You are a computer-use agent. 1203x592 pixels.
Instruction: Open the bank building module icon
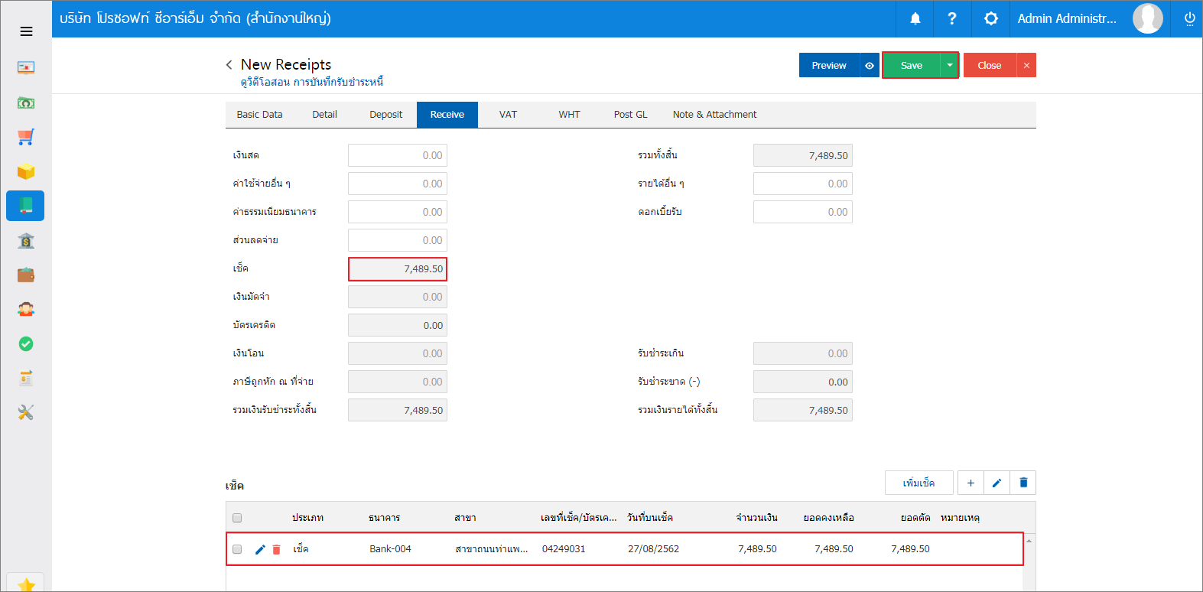click(26, 241)
